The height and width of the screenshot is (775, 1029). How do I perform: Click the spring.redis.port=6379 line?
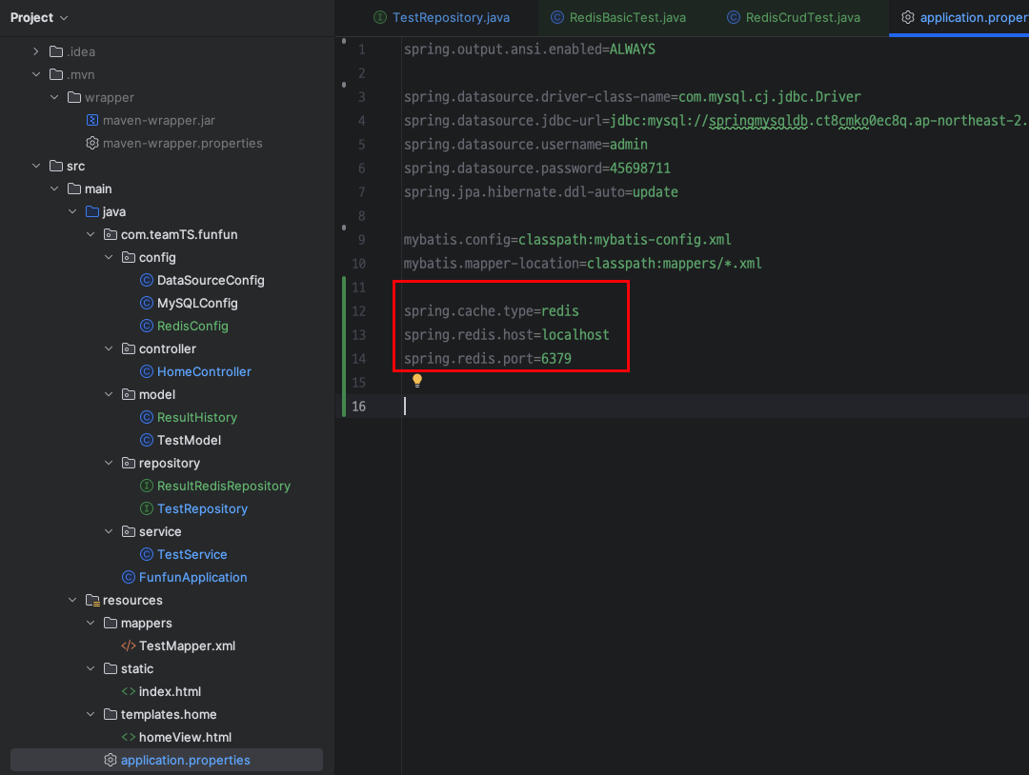coord(488,359)
